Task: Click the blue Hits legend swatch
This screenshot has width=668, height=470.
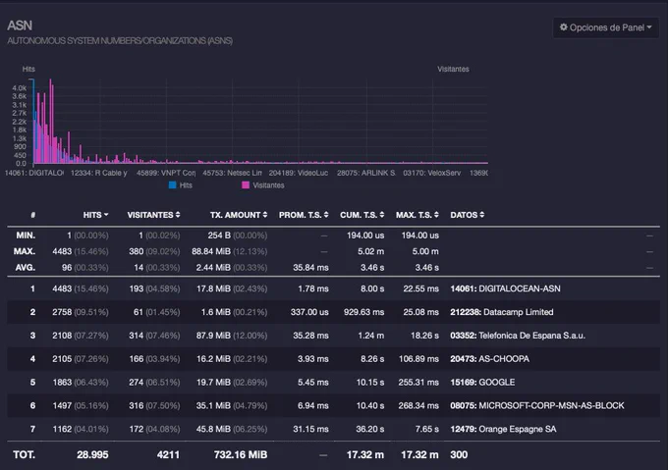Action: [173, 185]
